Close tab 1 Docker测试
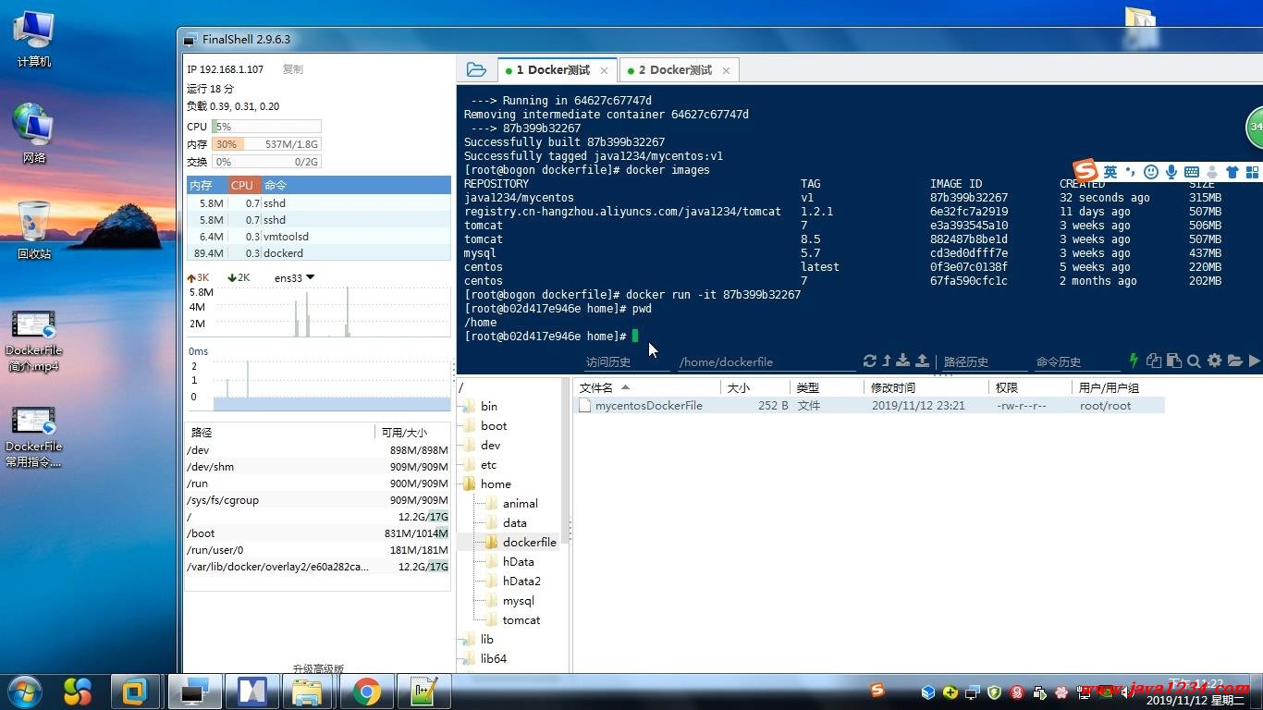The image size is (1263, 710). coord(604,70)
